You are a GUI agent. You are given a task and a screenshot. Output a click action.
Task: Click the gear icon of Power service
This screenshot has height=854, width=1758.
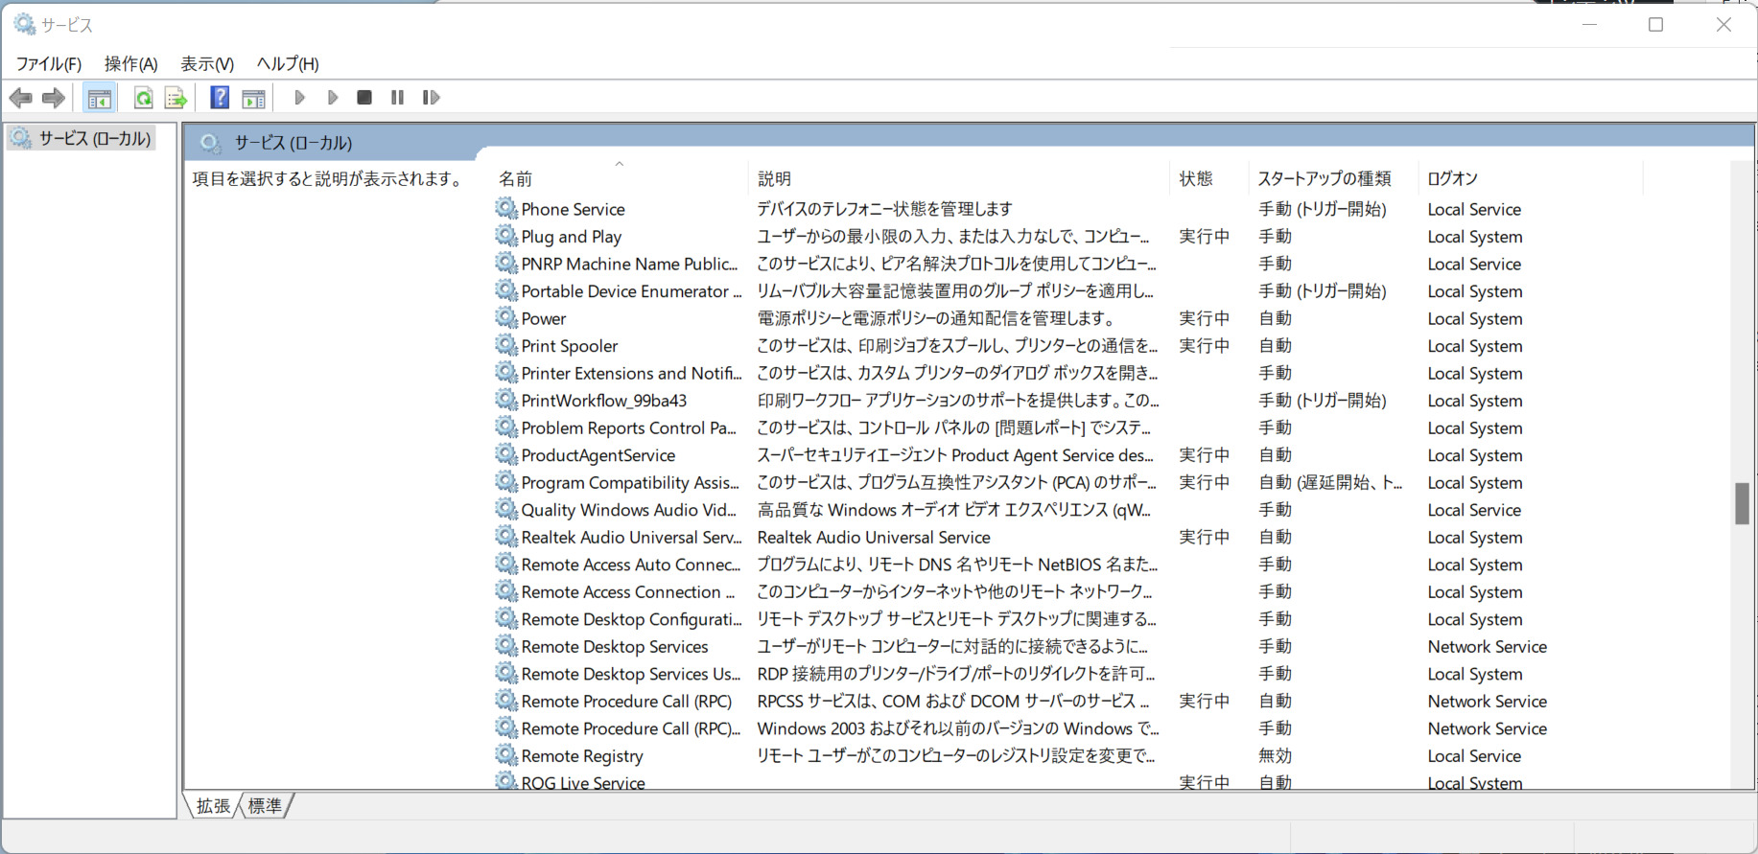(506, 317)
